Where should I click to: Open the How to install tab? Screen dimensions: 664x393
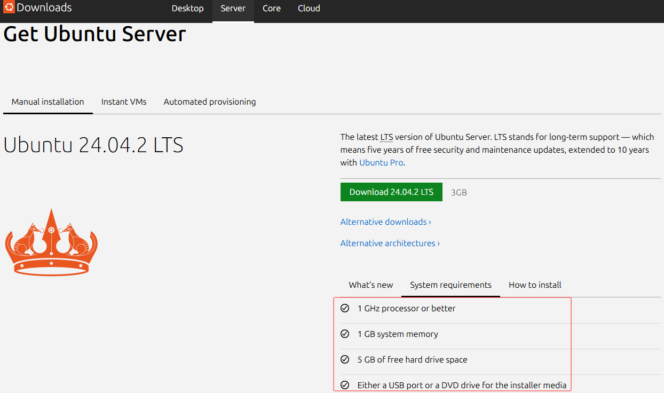tap(535, 285)
